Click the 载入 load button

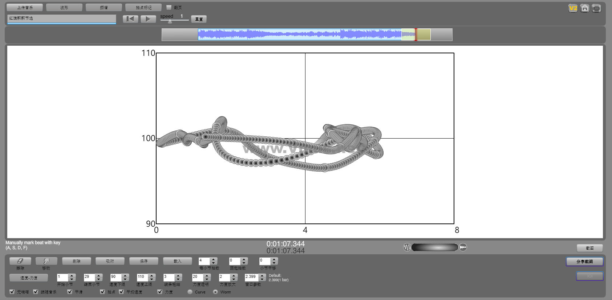coord(178,261)
